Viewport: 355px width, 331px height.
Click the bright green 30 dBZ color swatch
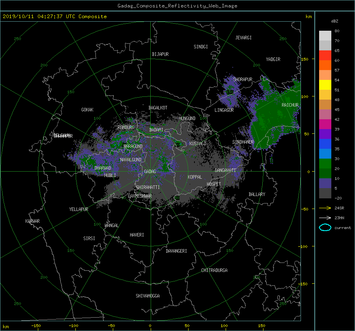(x=325, y=163)
